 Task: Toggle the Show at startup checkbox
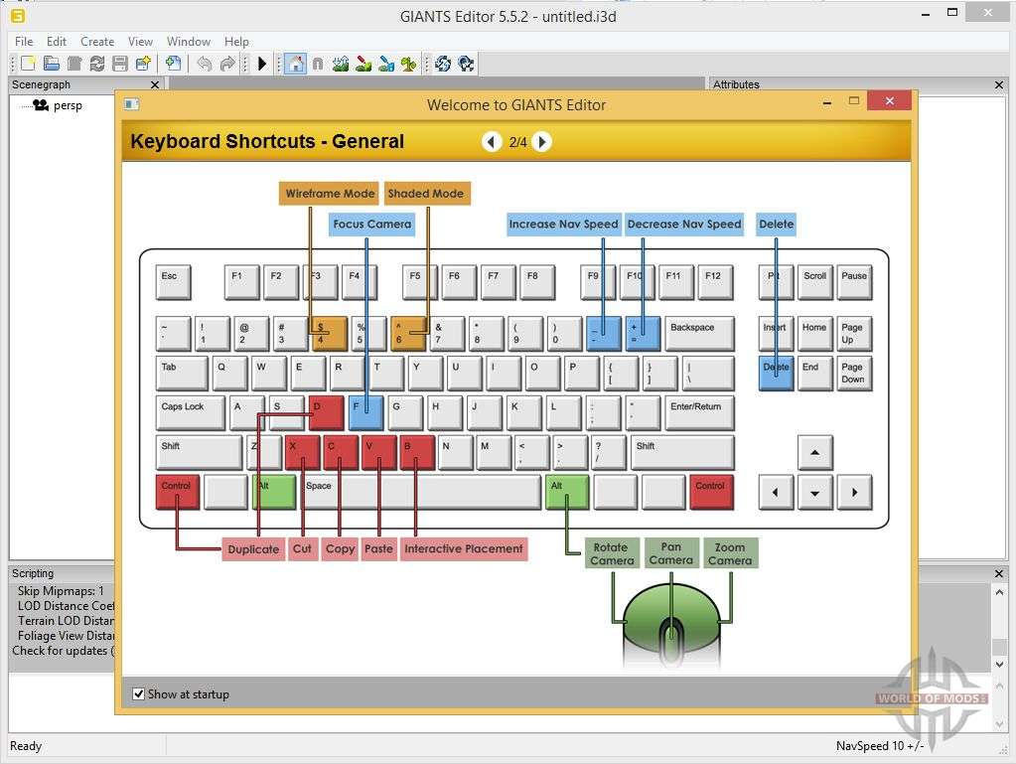pyautogui.click(x=139, y=694)
